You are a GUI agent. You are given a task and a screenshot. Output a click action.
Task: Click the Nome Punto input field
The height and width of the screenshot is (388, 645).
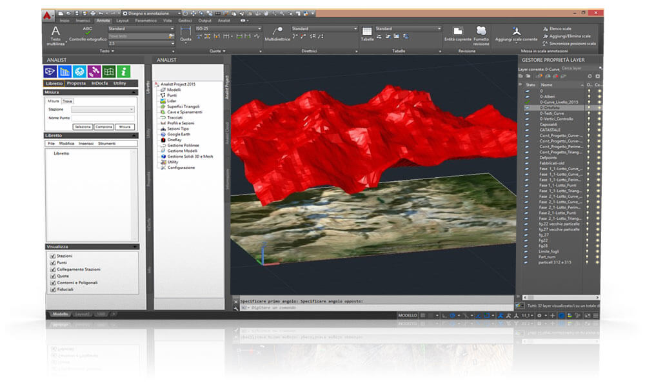103,118
